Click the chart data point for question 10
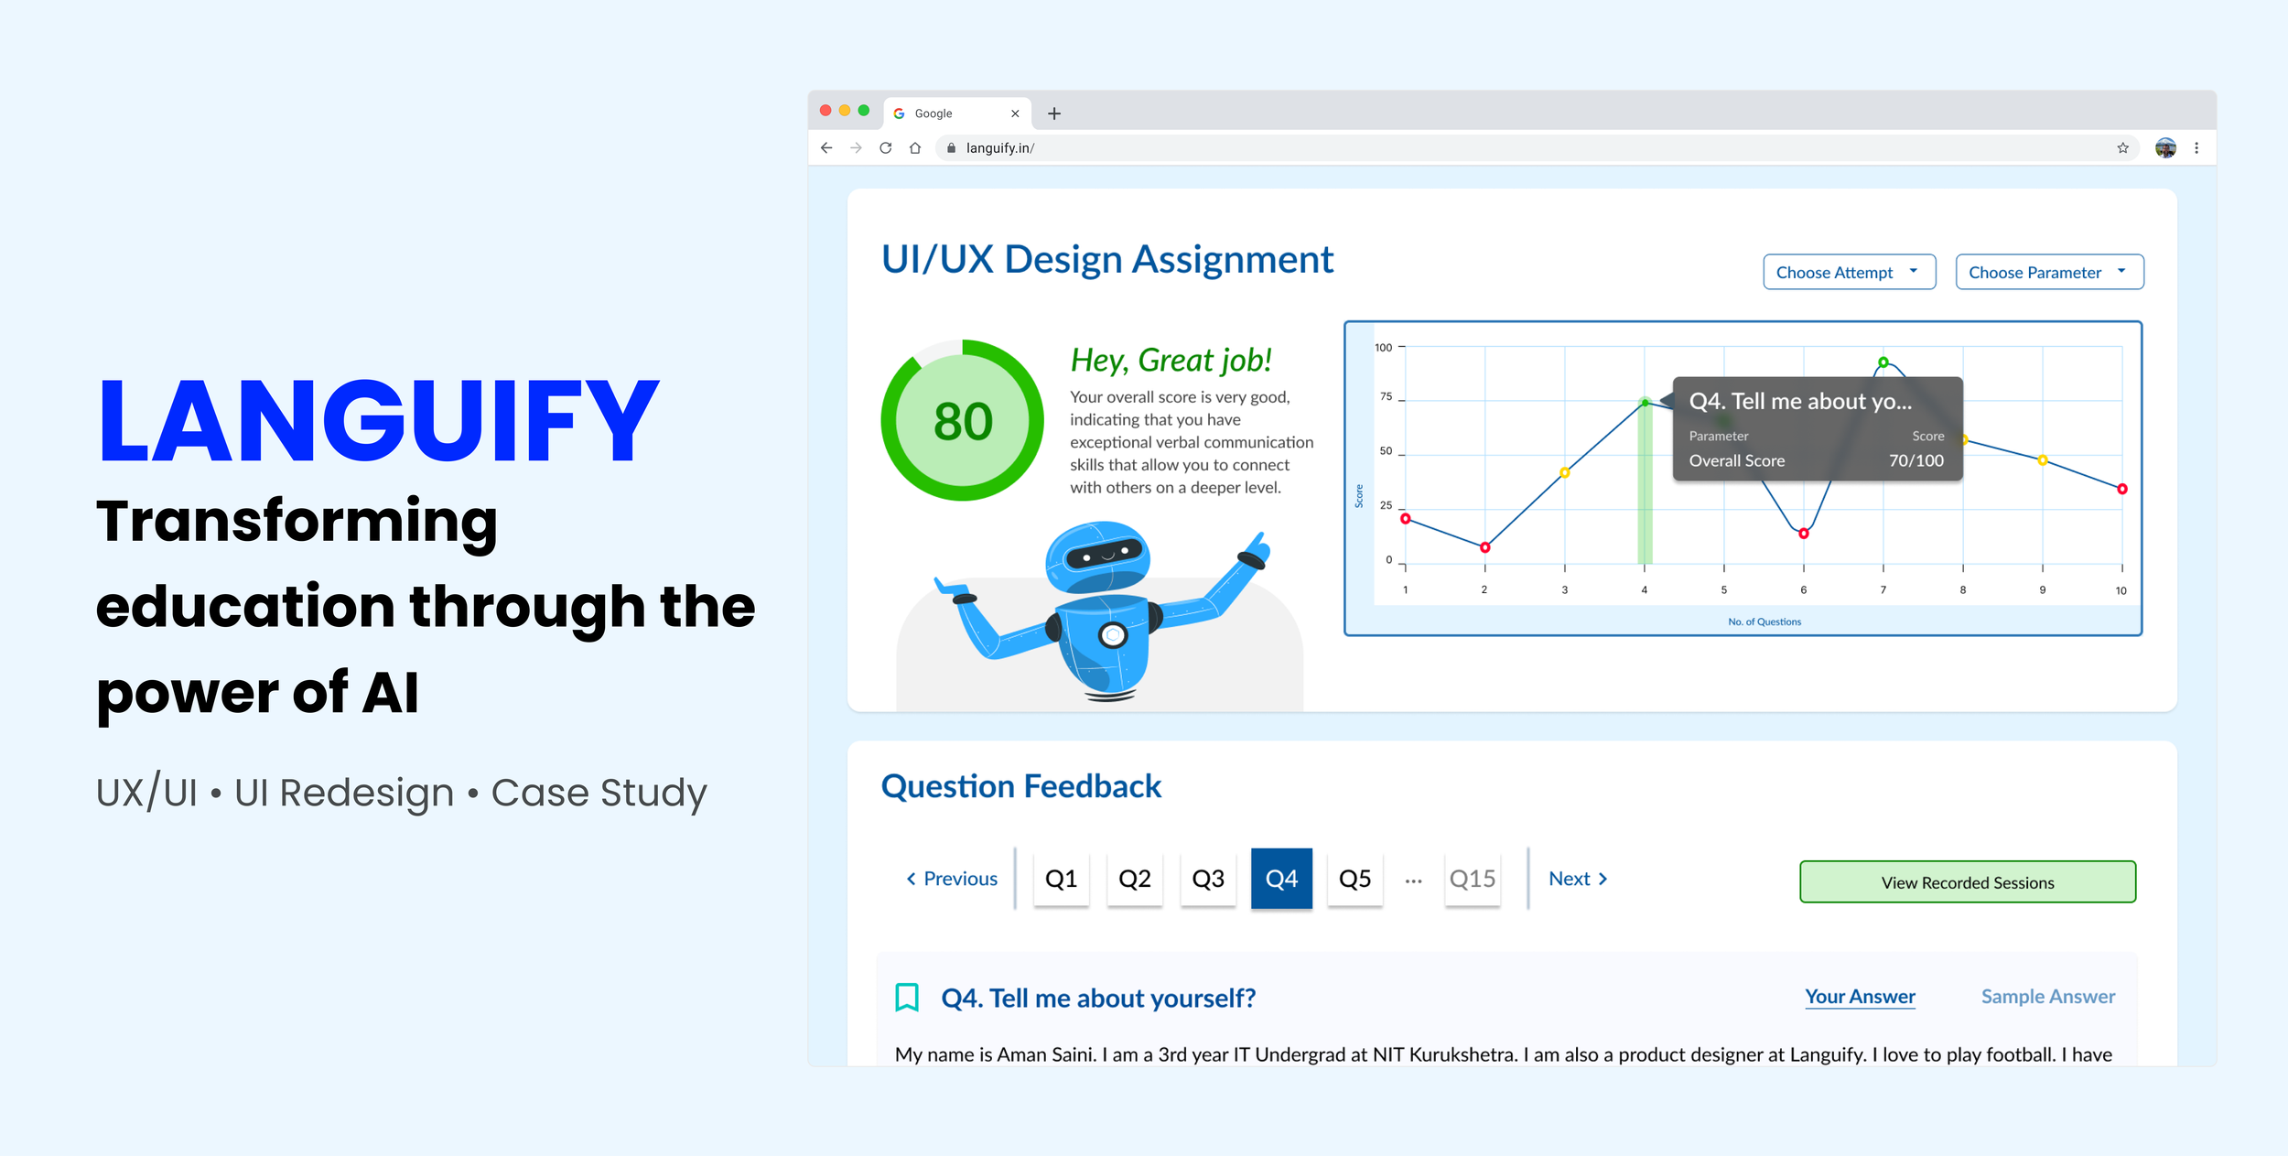The width and height of the screenshot is (2288, 1156). pos(2122,489)
